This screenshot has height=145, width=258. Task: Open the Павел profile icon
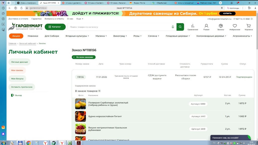(206, 27)
